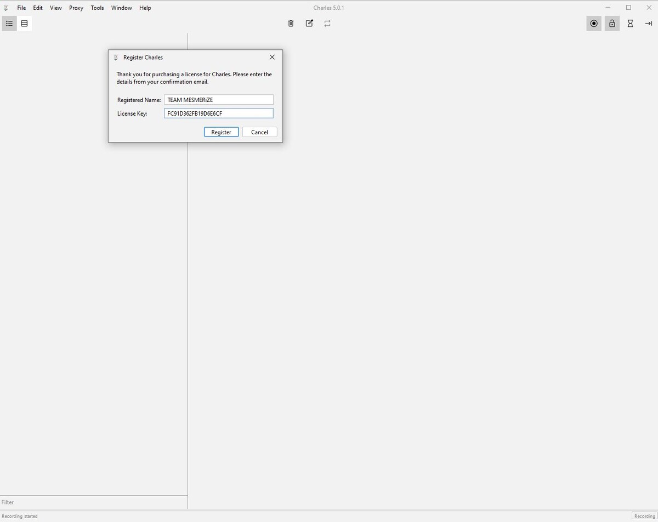
Task: Toggle throttling hourglass icon
Action: (631, 24)
